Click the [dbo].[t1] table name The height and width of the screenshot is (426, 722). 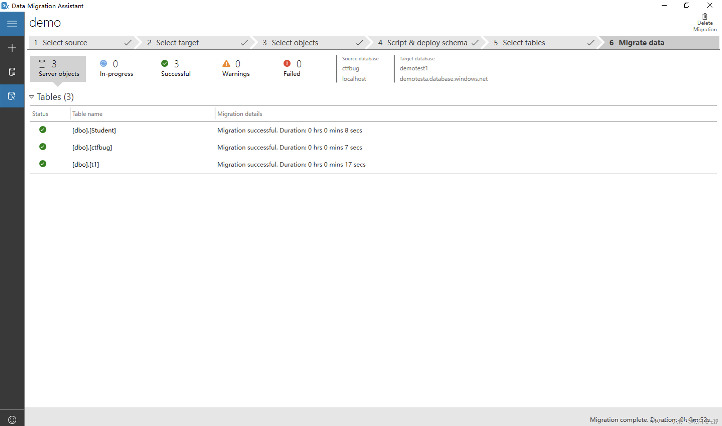pyautogui.click(x=86, y=165)
